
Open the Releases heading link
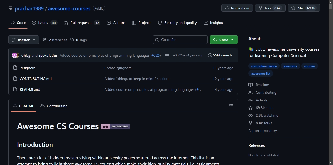[x=257, y=145]
